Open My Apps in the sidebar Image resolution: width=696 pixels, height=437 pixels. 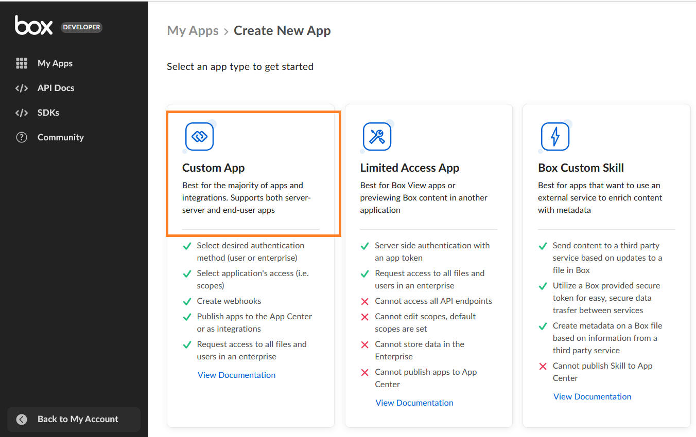click(x=55, y=63)
